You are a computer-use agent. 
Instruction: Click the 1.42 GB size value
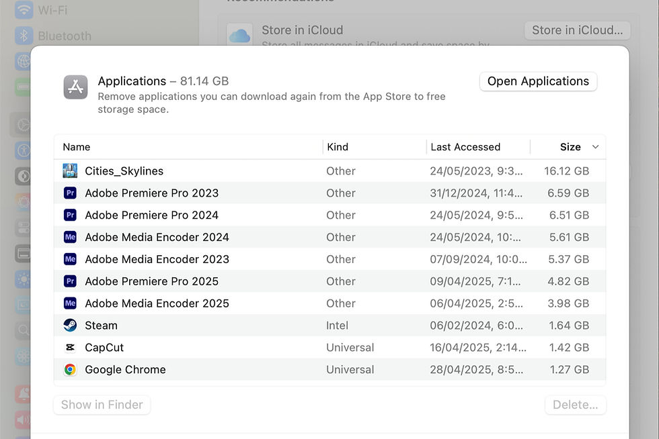click(x=569, y=348)
